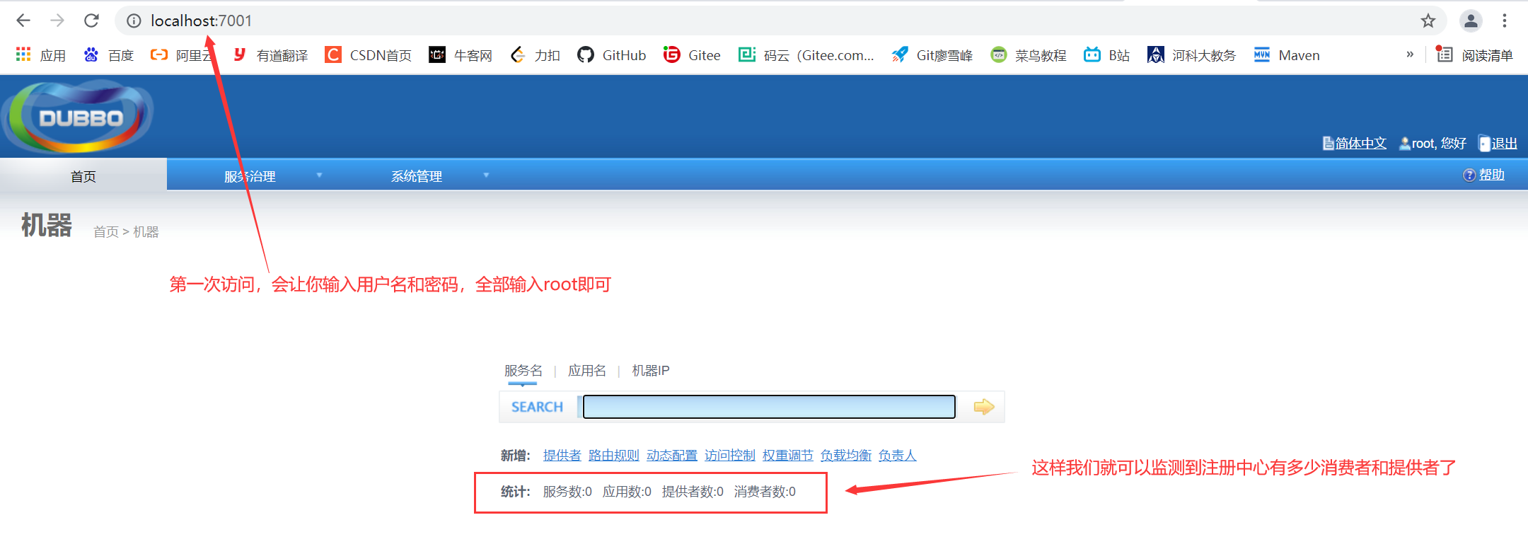Add new 负载均衡 link
This screenshot has width=1528, height=549.
coord(845,456)
